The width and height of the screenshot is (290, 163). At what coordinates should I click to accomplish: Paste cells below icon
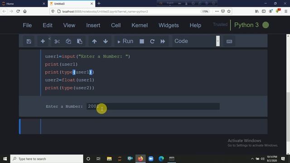pyautogui.click(x=80, y=41)
